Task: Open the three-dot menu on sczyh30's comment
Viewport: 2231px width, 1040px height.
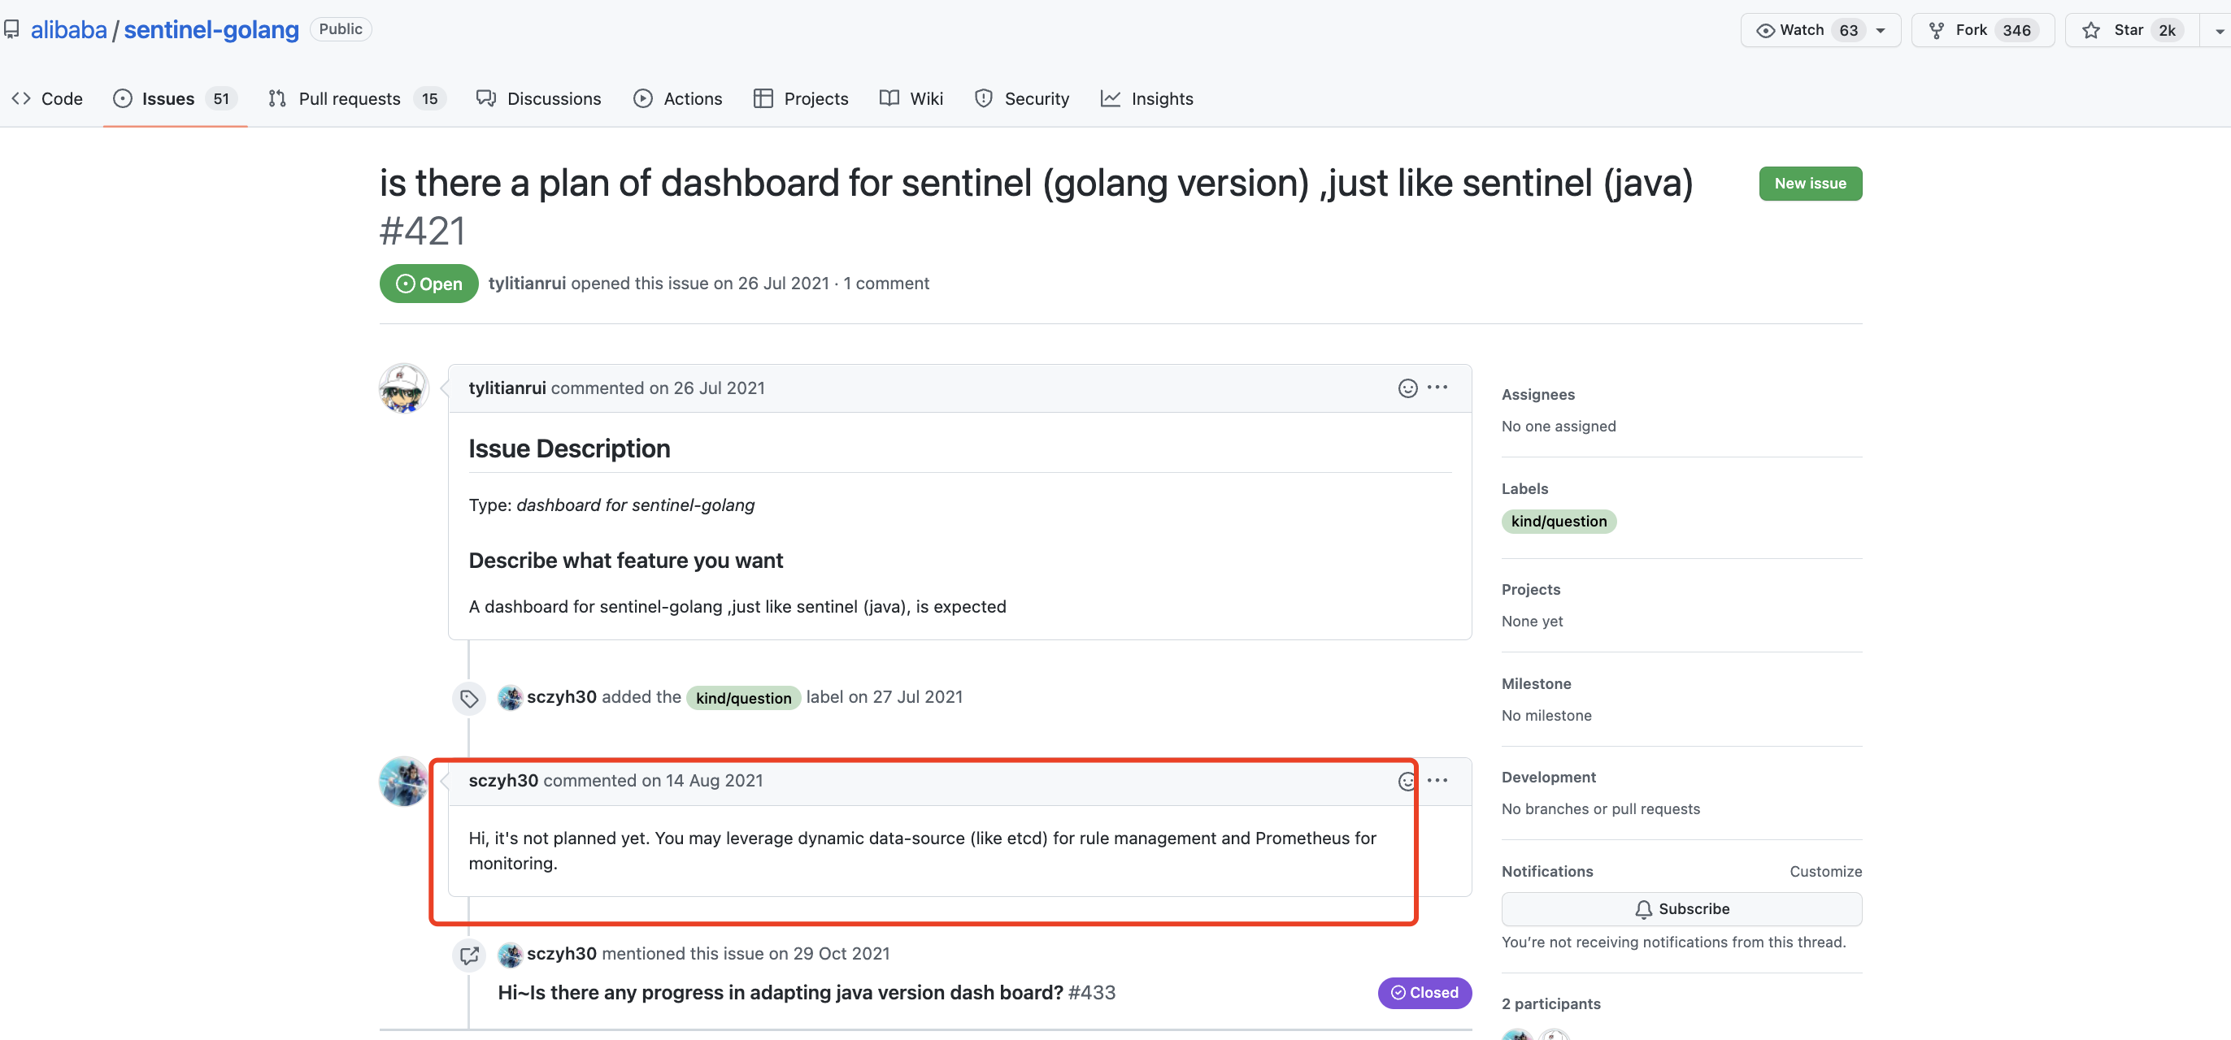Action: tap(1437, 781)
